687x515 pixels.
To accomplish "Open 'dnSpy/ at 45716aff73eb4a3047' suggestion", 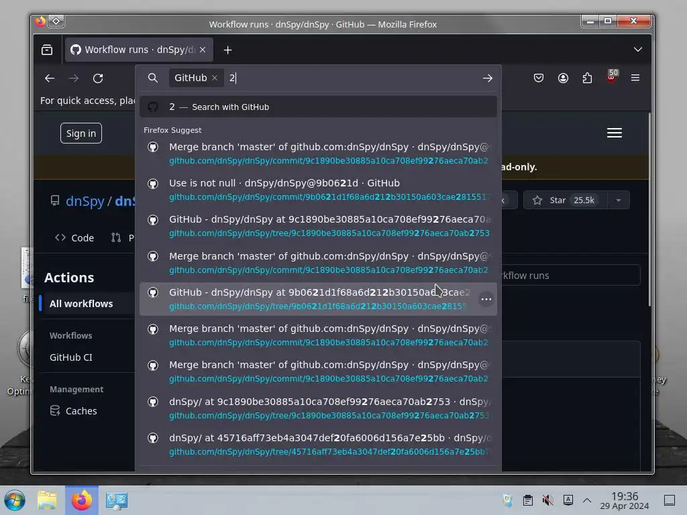I will [318, 445].
